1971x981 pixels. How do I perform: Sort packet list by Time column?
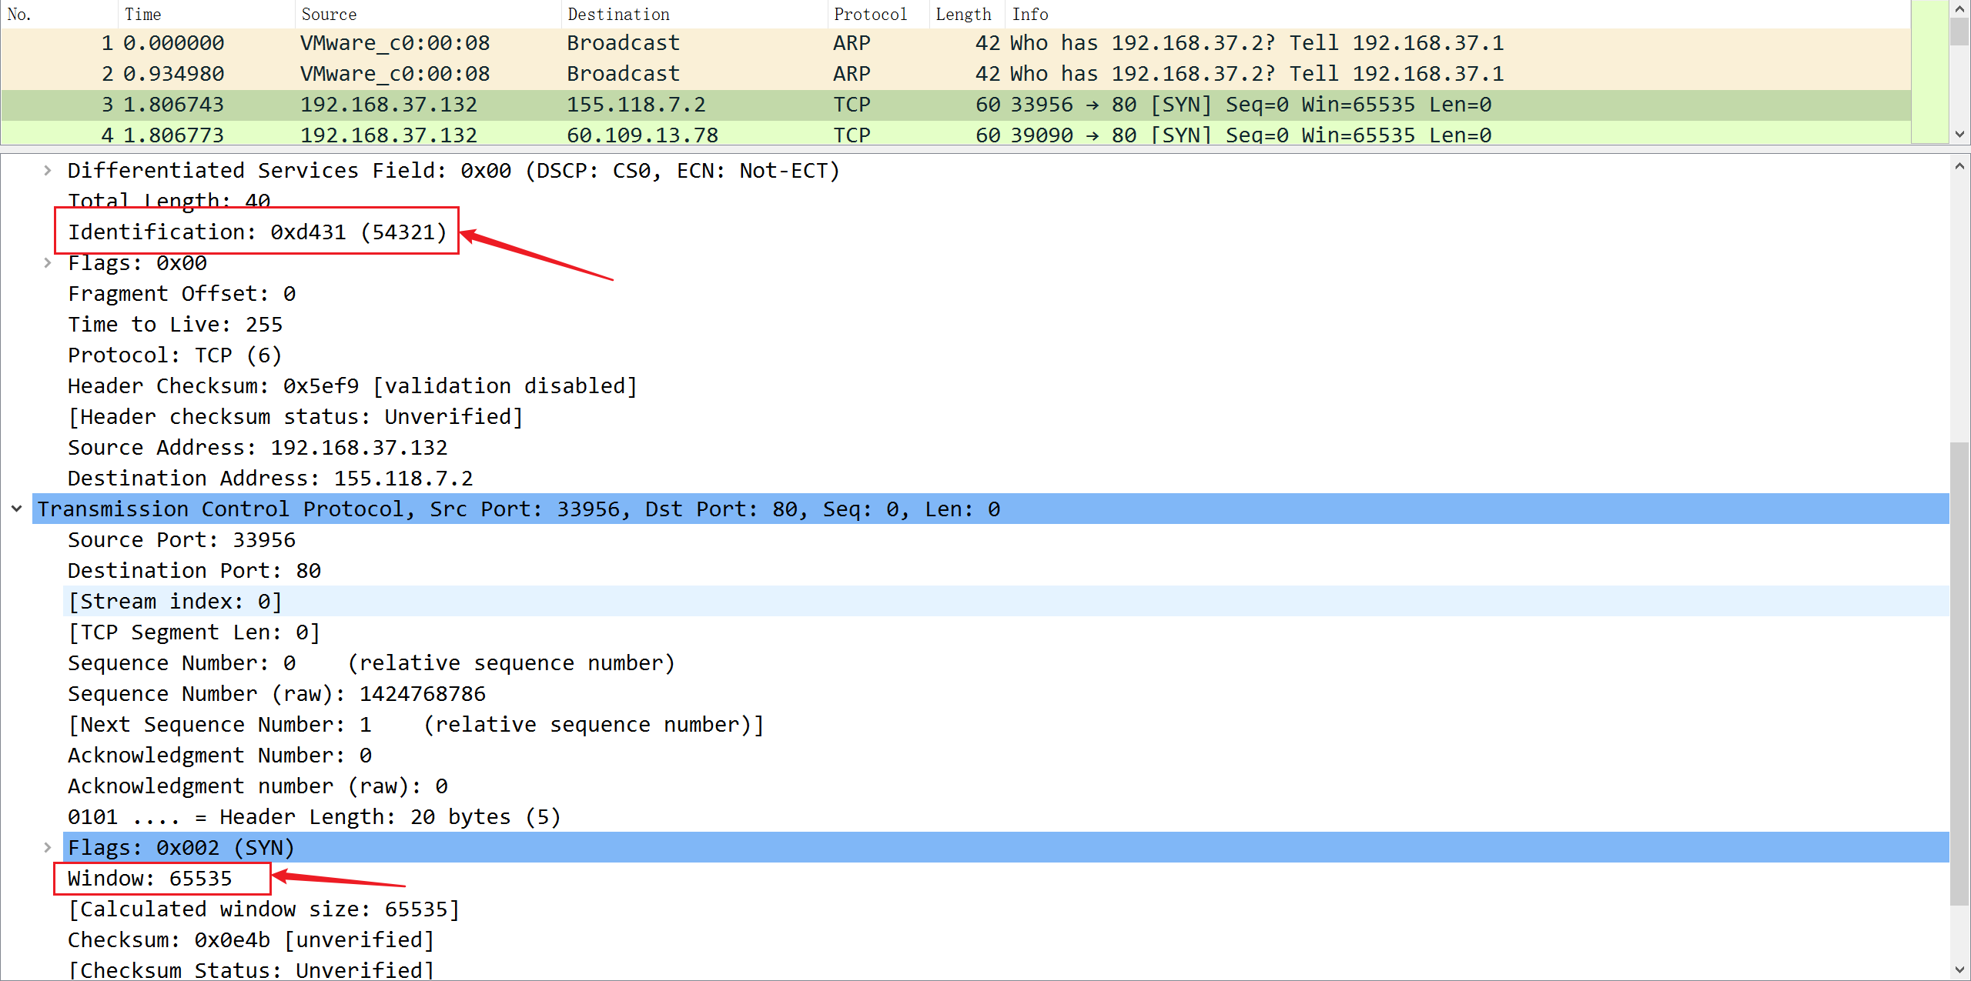(143, 15)
